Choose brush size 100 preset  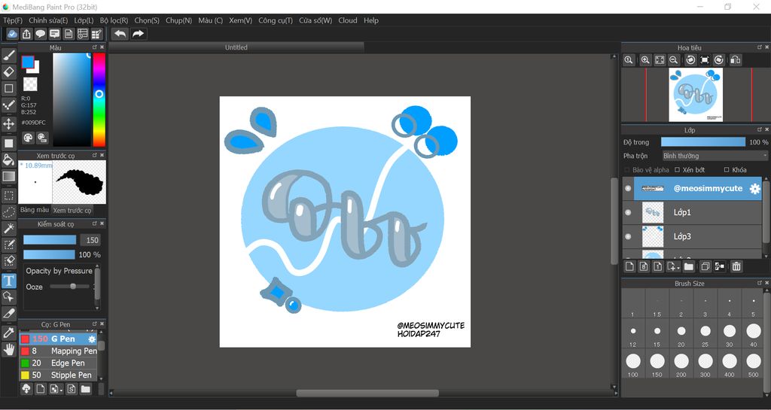(x=632, y=364)
